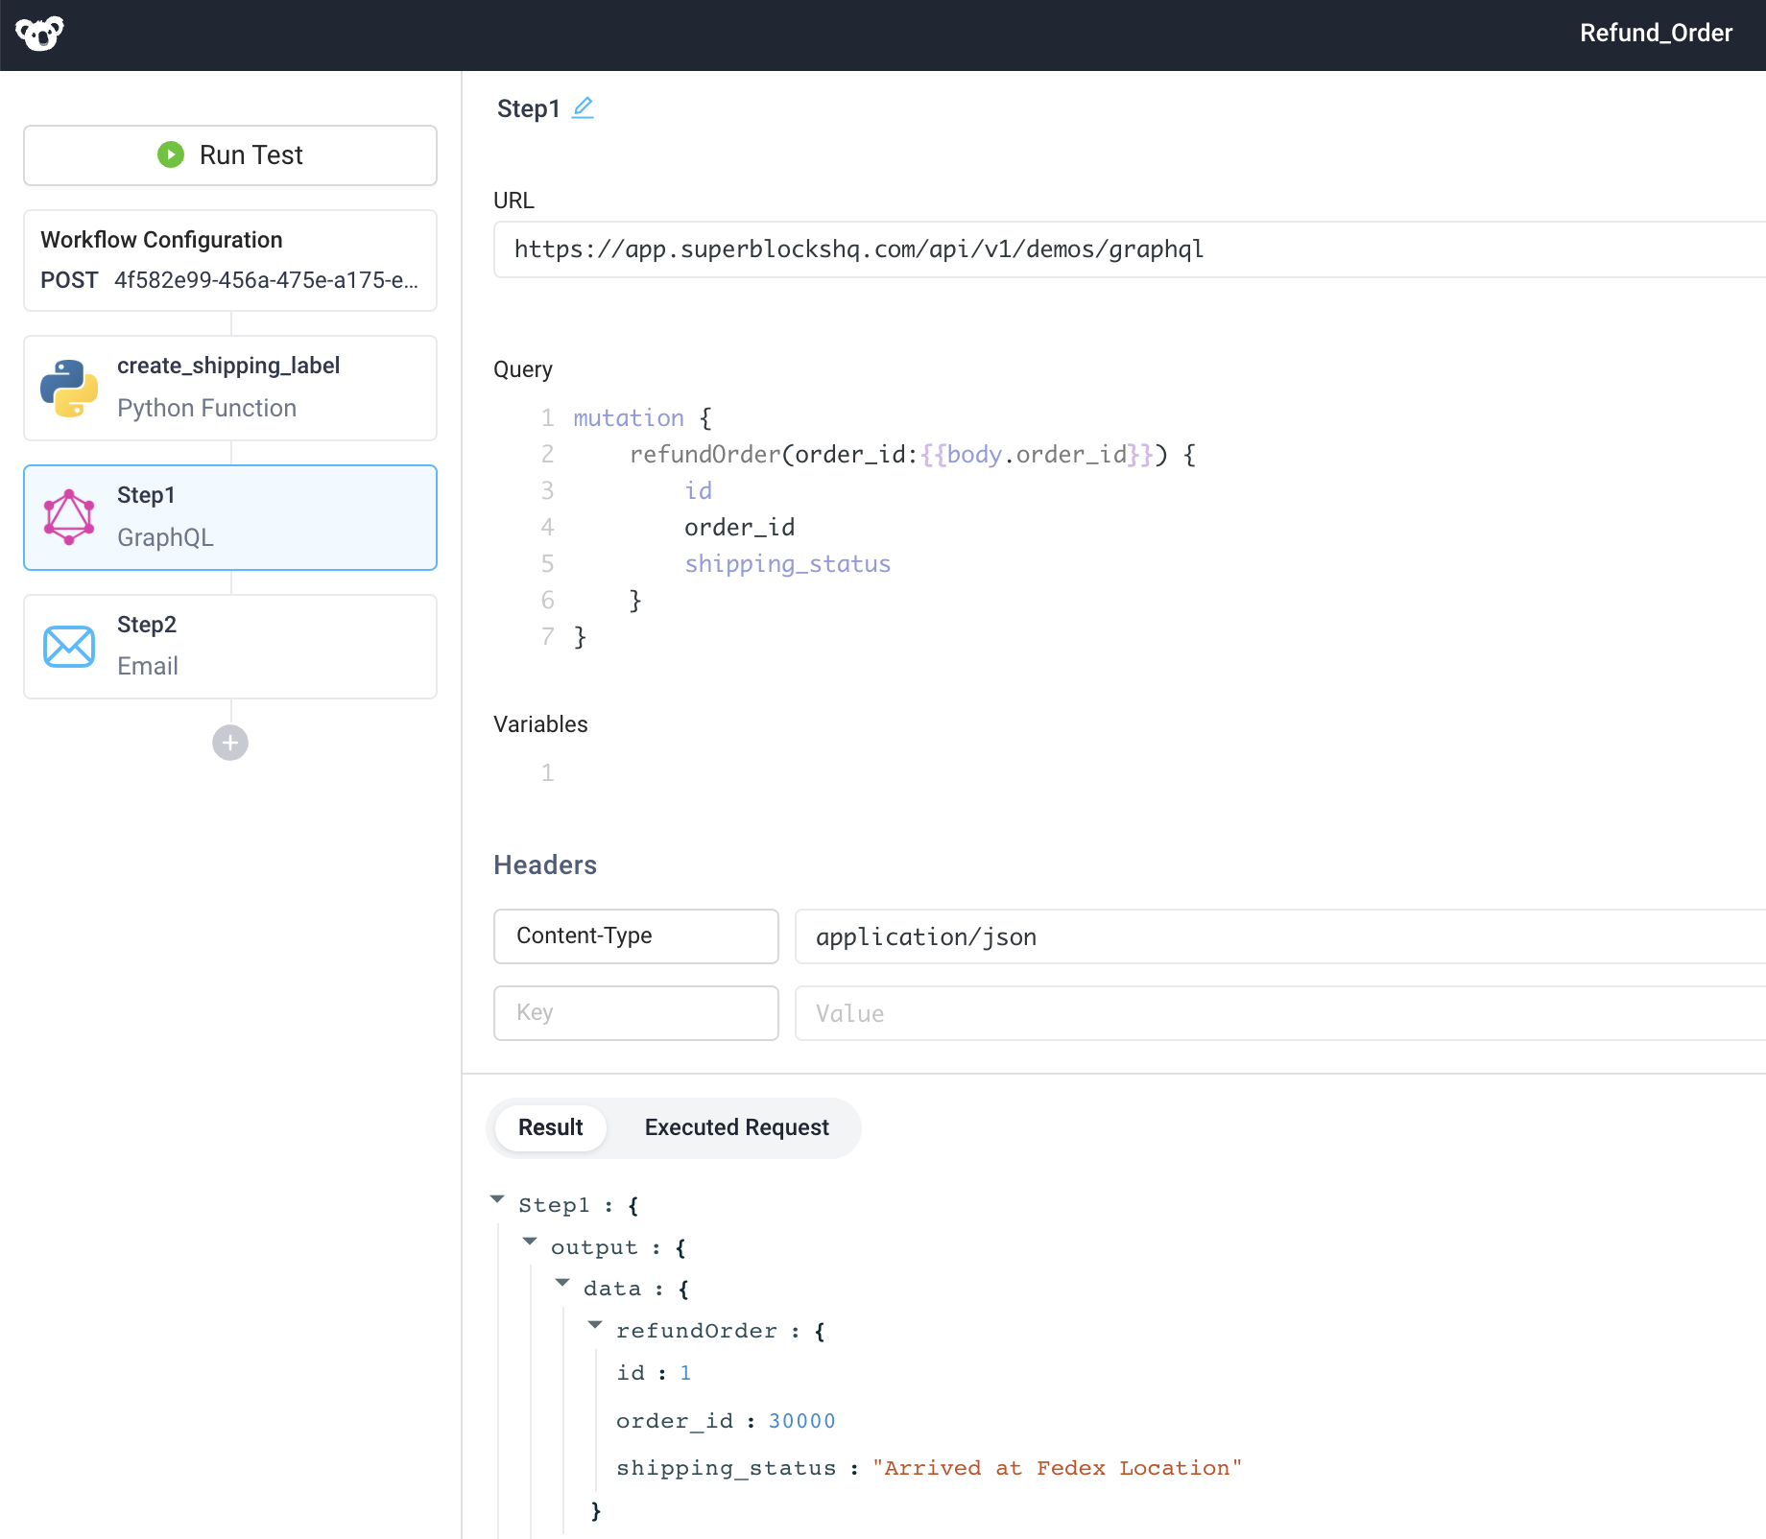Screen dimensions: 1766x1539
Task: Click the pencil icon to rename Step1
Action: pos(584,107)
